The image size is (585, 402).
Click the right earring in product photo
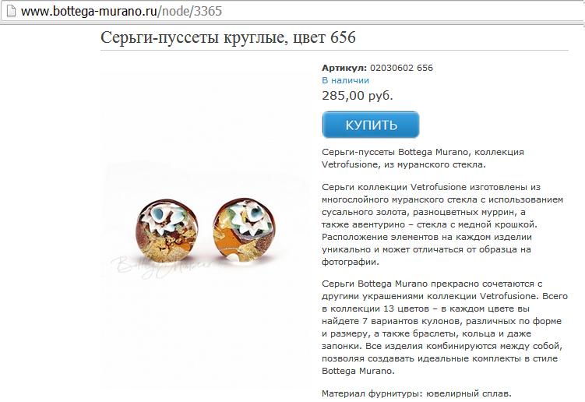coord(244,230)
